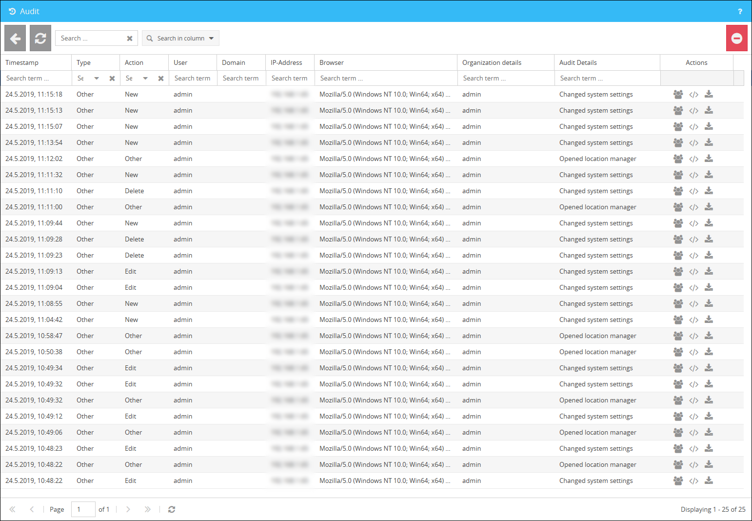Click the Audit Details column header

coord(607,62)
